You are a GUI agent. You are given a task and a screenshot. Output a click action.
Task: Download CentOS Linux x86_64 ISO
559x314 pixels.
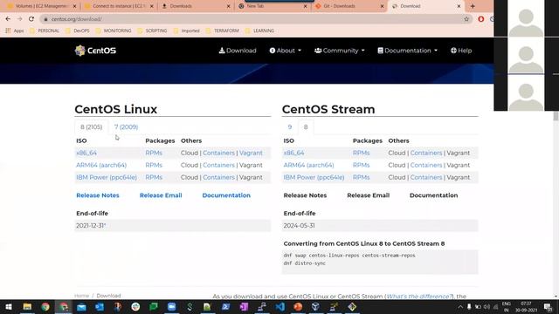[86, 153]
